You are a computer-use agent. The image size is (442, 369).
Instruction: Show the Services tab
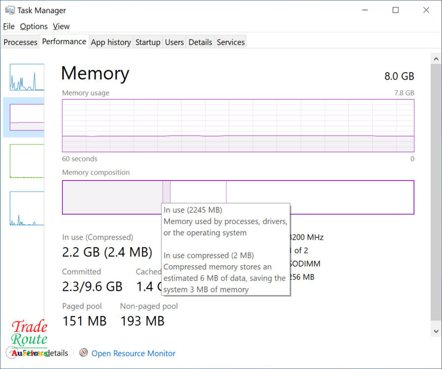point(230,42)
